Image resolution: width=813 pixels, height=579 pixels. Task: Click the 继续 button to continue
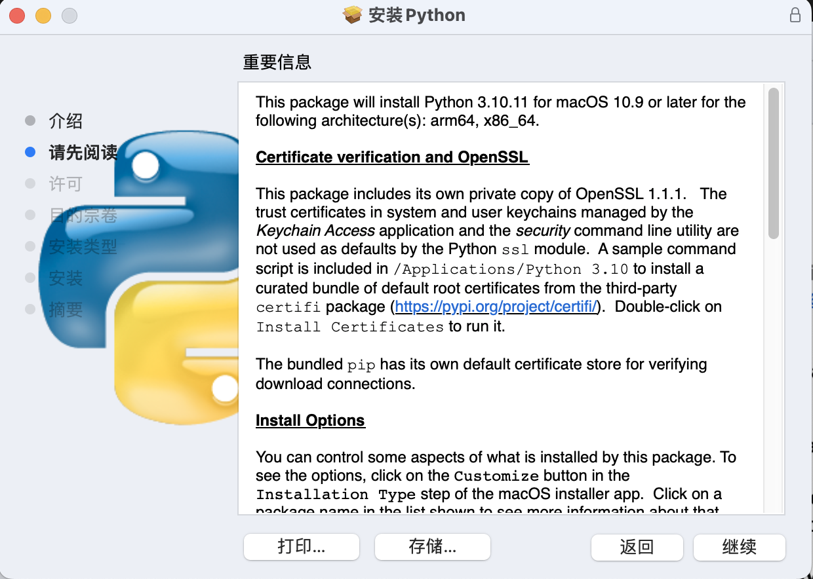(x=740, y=547)
